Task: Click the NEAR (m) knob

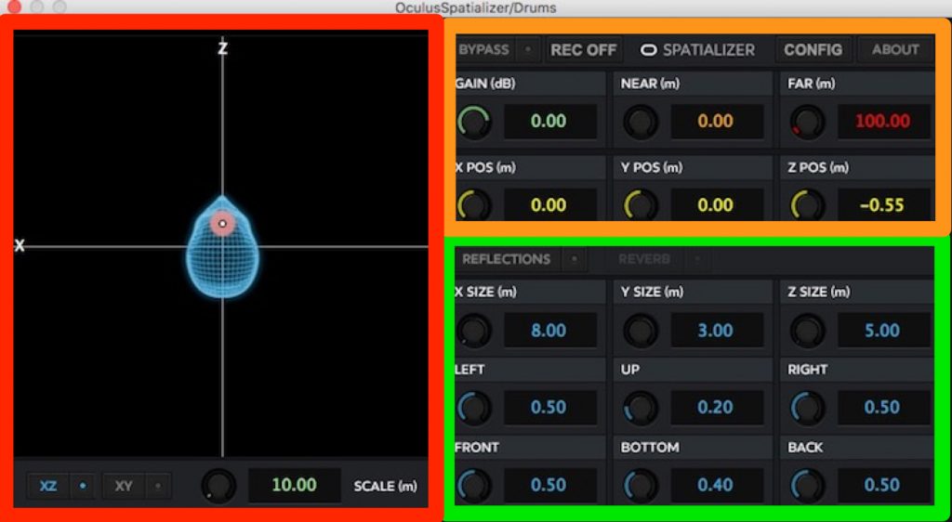Action: (x=641, y=122)
